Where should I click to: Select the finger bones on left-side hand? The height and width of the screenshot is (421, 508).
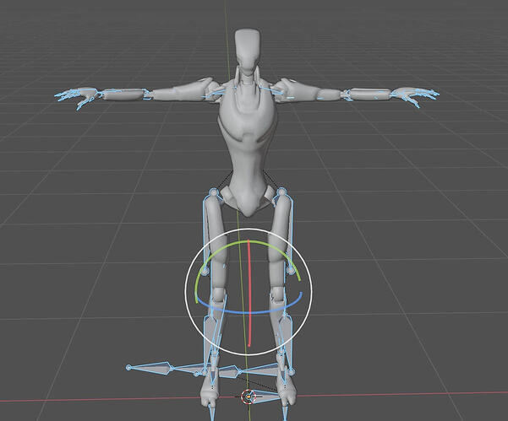pyautogui.click(x=76, y=99)
